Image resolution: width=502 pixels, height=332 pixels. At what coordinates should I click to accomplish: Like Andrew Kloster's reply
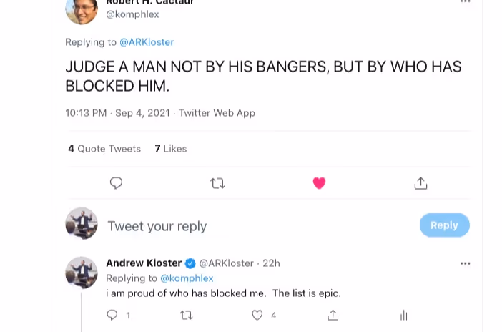(x=257, y=315)
